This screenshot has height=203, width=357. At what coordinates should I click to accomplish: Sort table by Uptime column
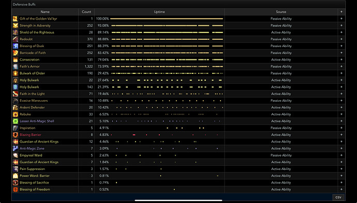159,12
